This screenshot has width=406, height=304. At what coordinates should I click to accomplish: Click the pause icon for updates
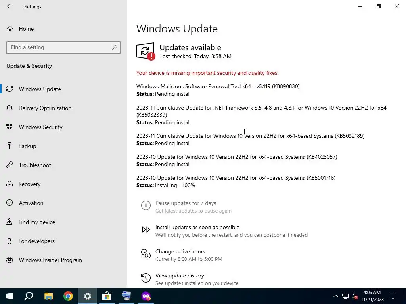[146, 205]
